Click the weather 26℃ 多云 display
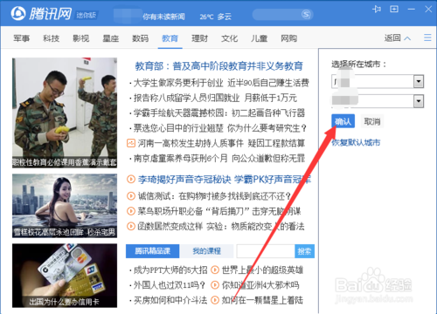 [215, 17]
